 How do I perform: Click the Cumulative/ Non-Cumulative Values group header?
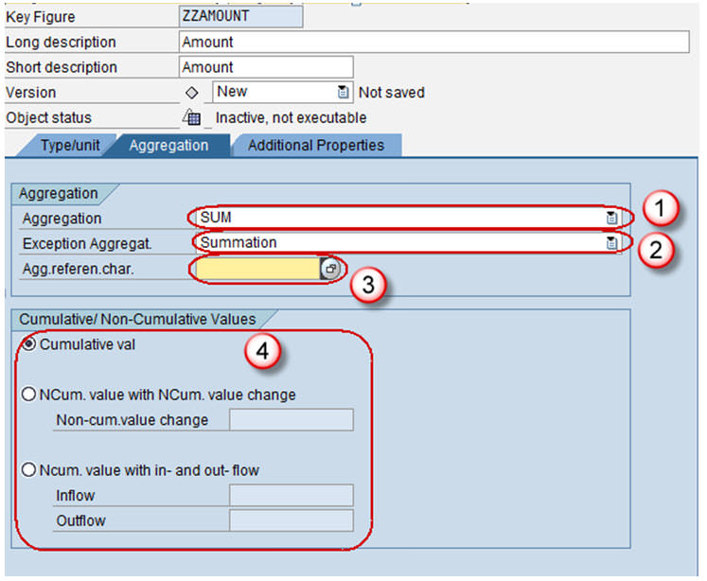click(x=138, y=320)
